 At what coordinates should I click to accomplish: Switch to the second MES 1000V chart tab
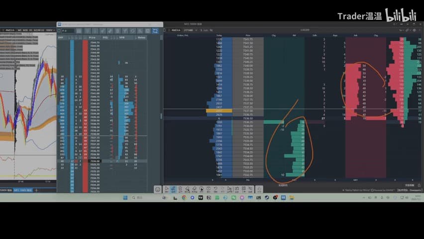(23, 190)
